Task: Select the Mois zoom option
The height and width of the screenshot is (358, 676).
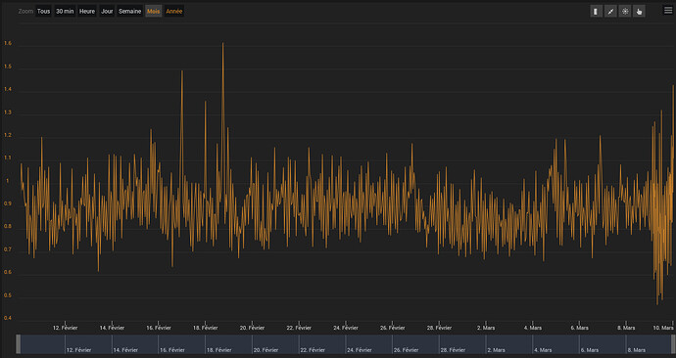Action: point(154,11)
